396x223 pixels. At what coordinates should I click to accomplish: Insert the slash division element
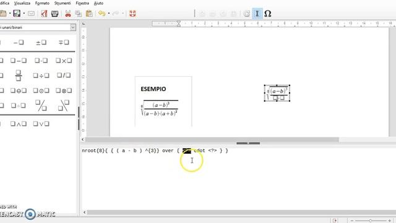pos(64,75)
